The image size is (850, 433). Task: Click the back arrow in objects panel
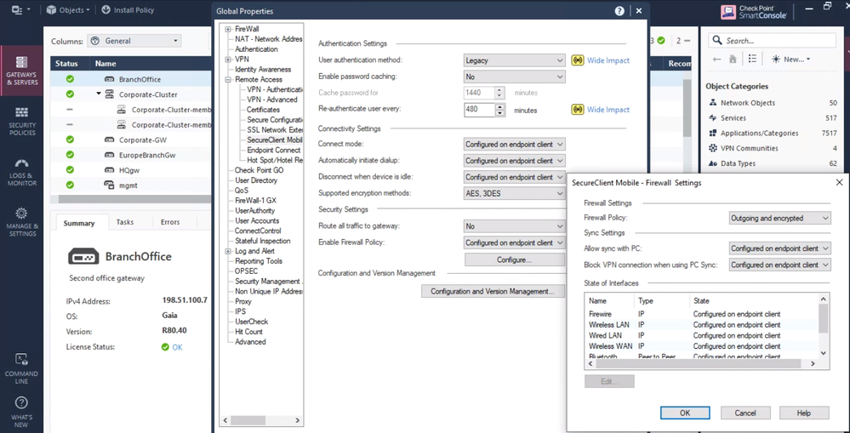point(716,59)
